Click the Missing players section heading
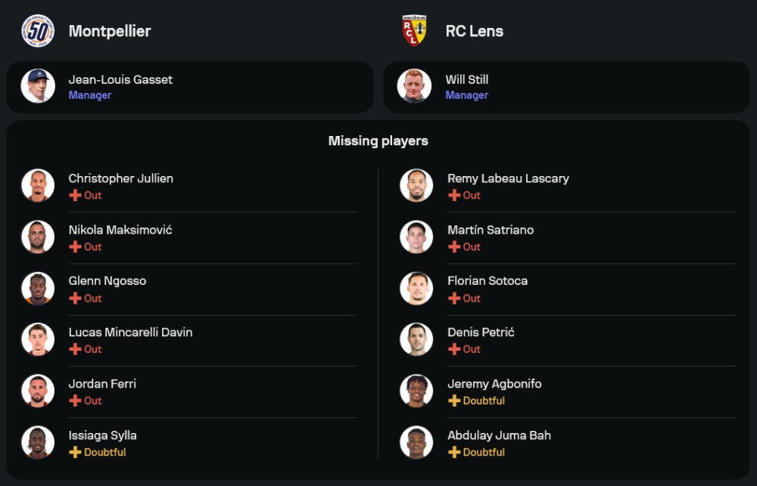 (x=378, y=141)
